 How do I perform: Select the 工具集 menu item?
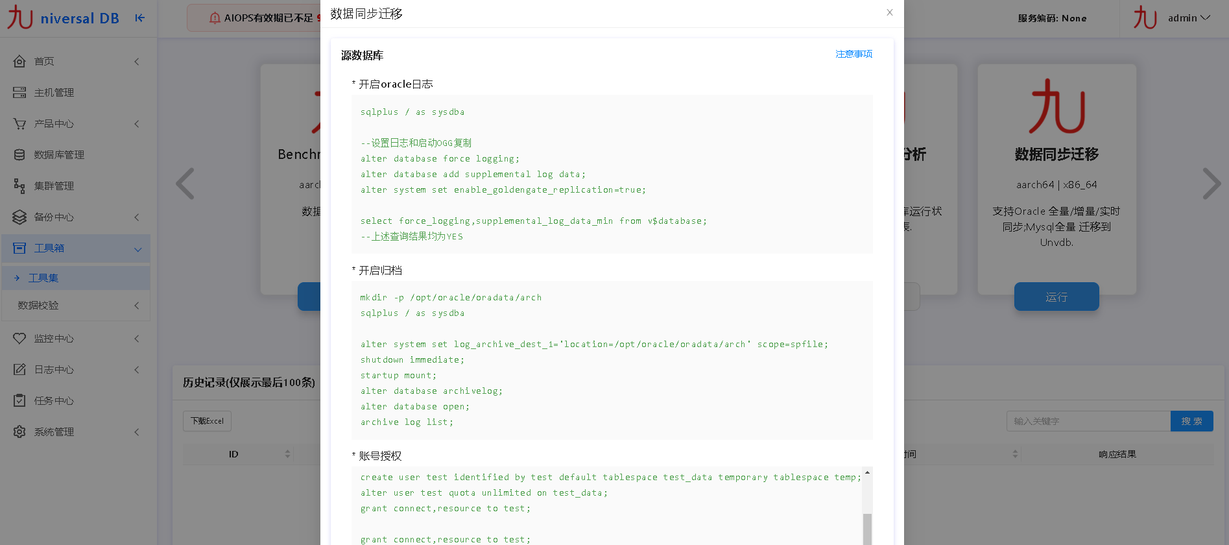tap(43, 278)
